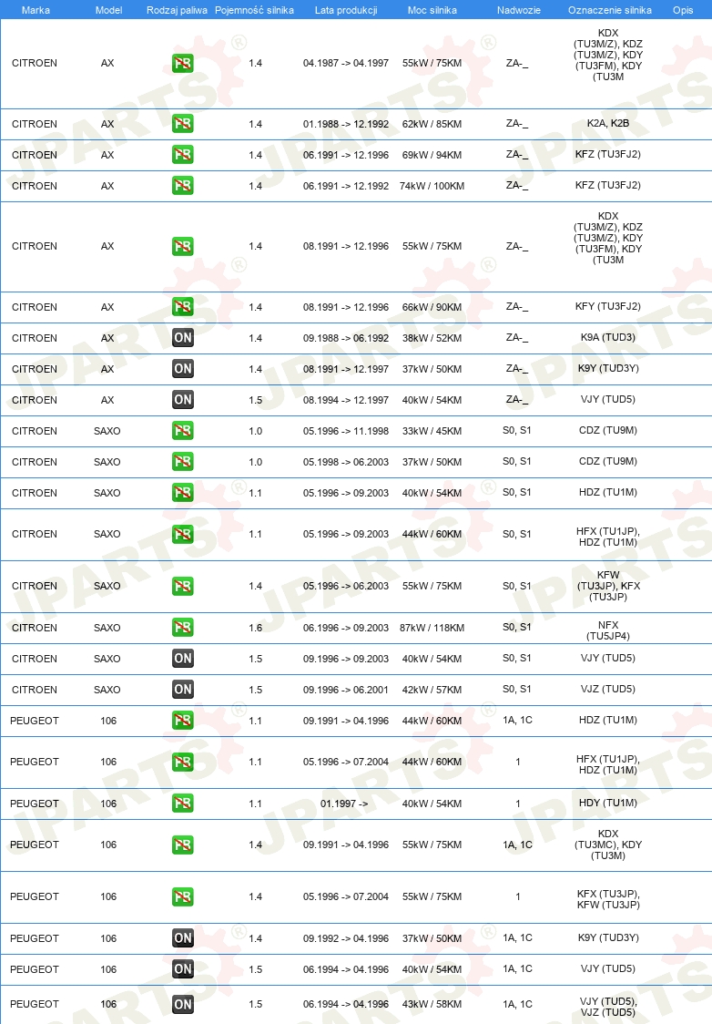712x1024 pixels.
Task: Click petrol icon in 106 01.1997 HDY row
Action: pyautogui.click(x=183, y=804)
